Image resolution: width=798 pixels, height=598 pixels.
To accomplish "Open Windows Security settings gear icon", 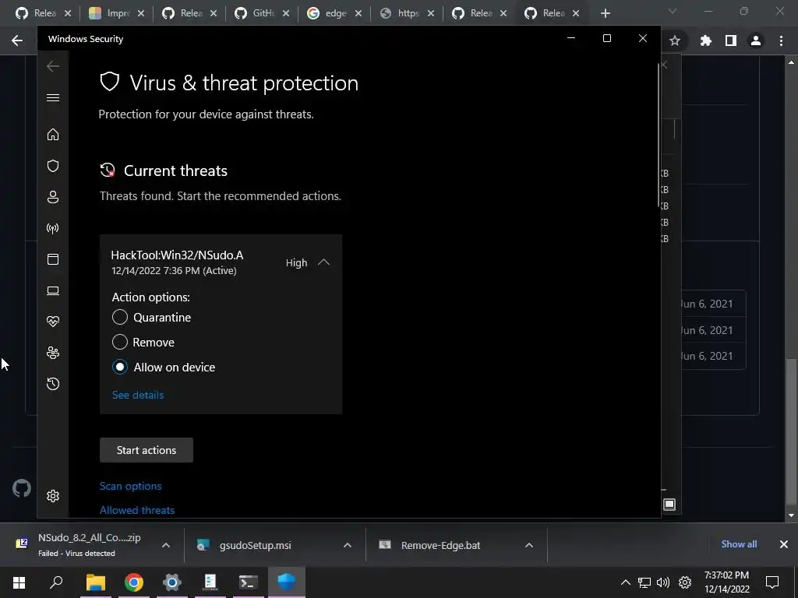I will [x=53, y=496].
